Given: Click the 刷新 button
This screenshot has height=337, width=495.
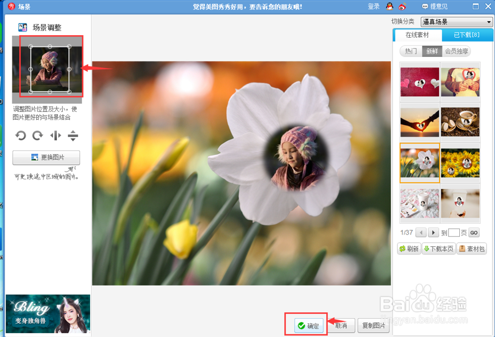Looking at the screenshot, I should tap(409, 248).
